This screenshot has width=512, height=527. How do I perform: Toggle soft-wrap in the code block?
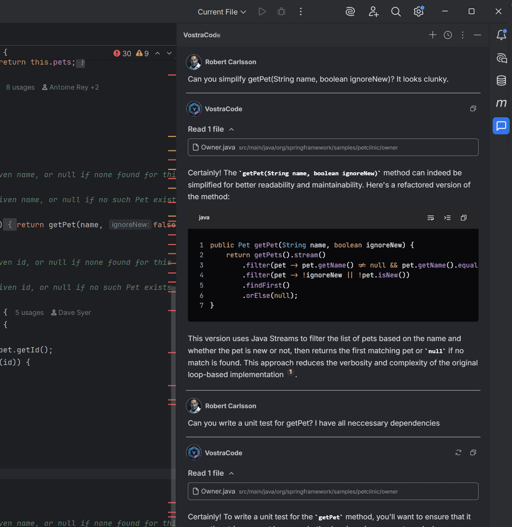(x=431, y=217)
